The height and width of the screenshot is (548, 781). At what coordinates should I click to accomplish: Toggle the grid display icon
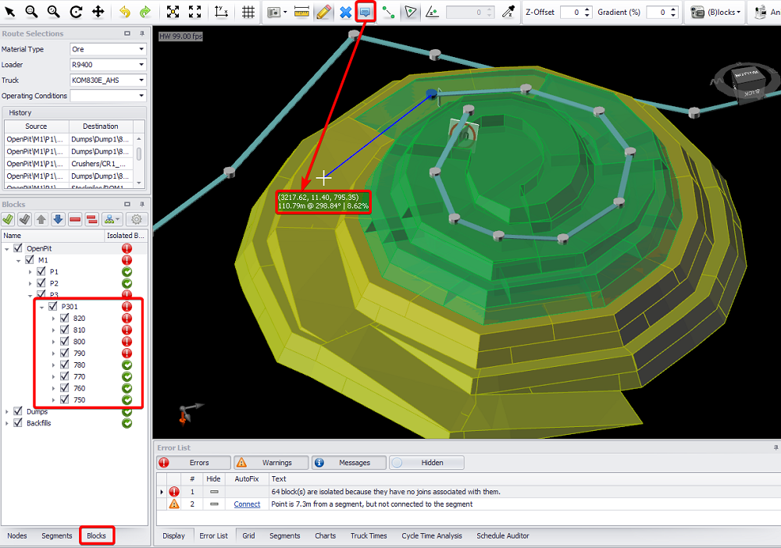coord(248,12)
